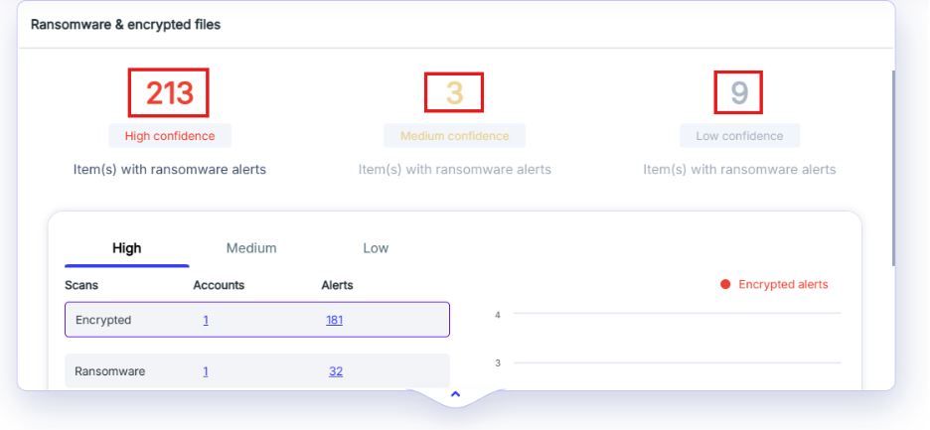
Task: Open the 181 encrypted alerts link
Action: [x=335, y=321]
